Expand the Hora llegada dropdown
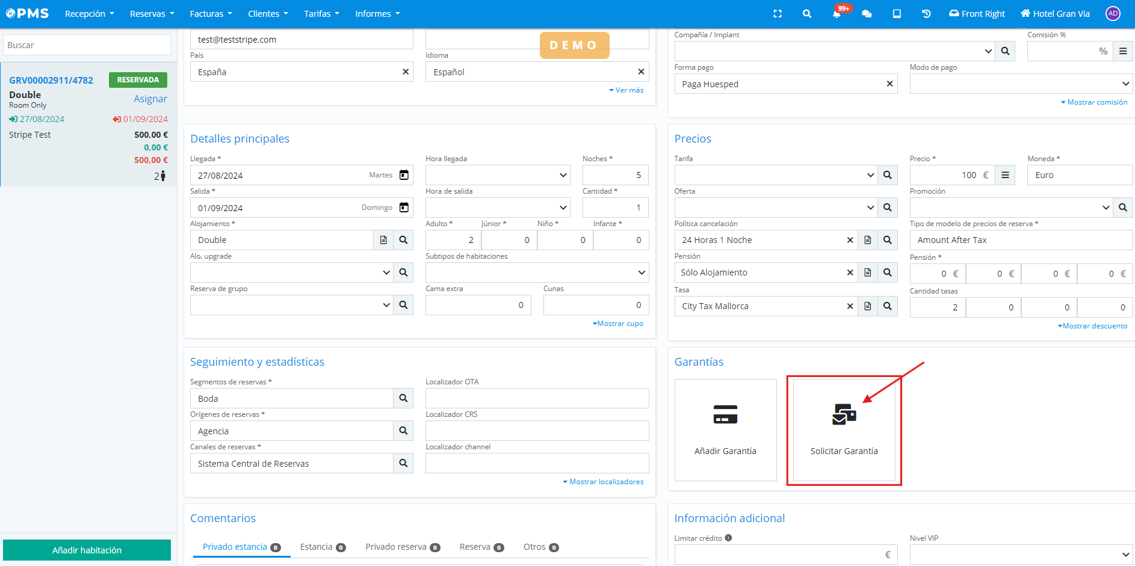The image size is (1135, 566). [563, 175]
